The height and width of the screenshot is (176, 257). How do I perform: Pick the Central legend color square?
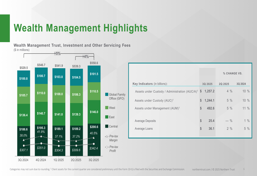[x=107, y=126]
